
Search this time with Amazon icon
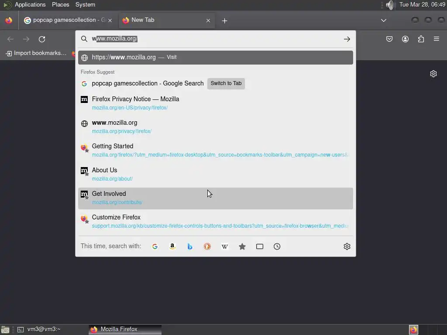pyautogui.click(x=172, y=246)
